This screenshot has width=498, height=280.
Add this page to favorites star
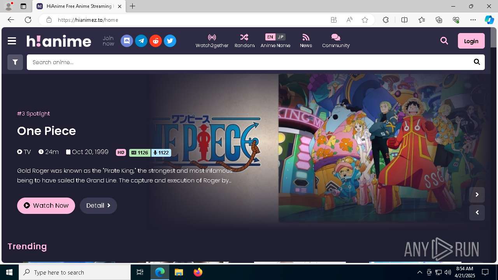tap(365, 20)
